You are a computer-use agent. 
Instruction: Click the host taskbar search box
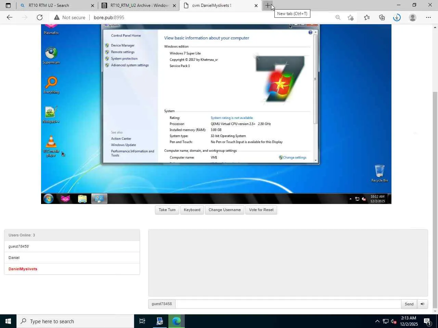[x=75, y=321]
